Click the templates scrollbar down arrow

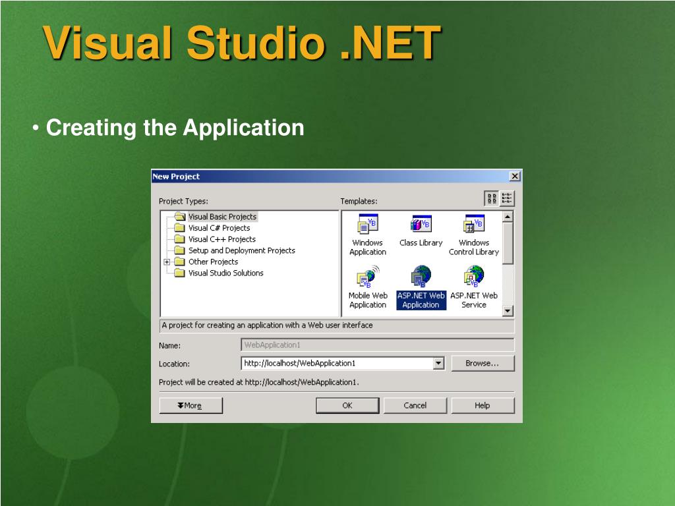508,311
